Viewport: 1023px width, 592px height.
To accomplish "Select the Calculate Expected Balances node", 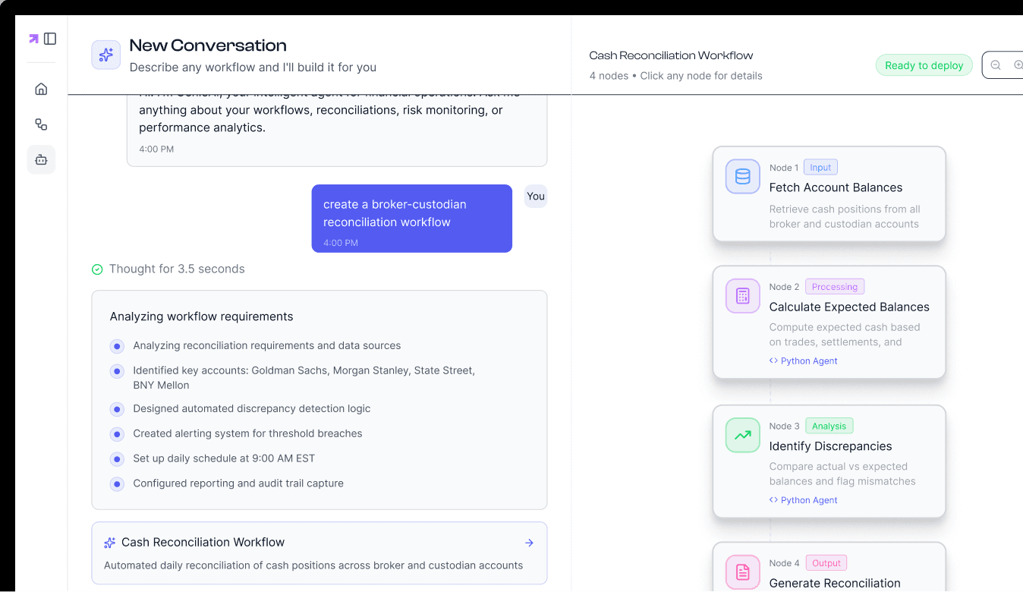I will (x=829, y=323).
